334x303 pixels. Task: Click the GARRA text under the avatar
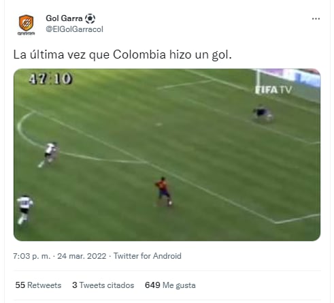pos(26,33)
